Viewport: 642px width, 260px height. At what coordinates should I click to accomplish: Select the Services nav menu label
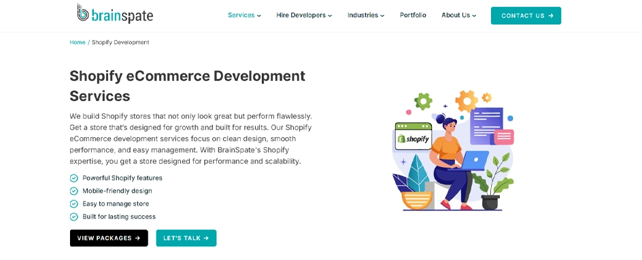click(241, 15)
